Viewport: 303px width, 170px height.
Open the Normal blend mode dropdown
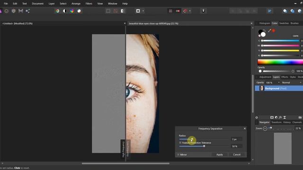[292, 83]
